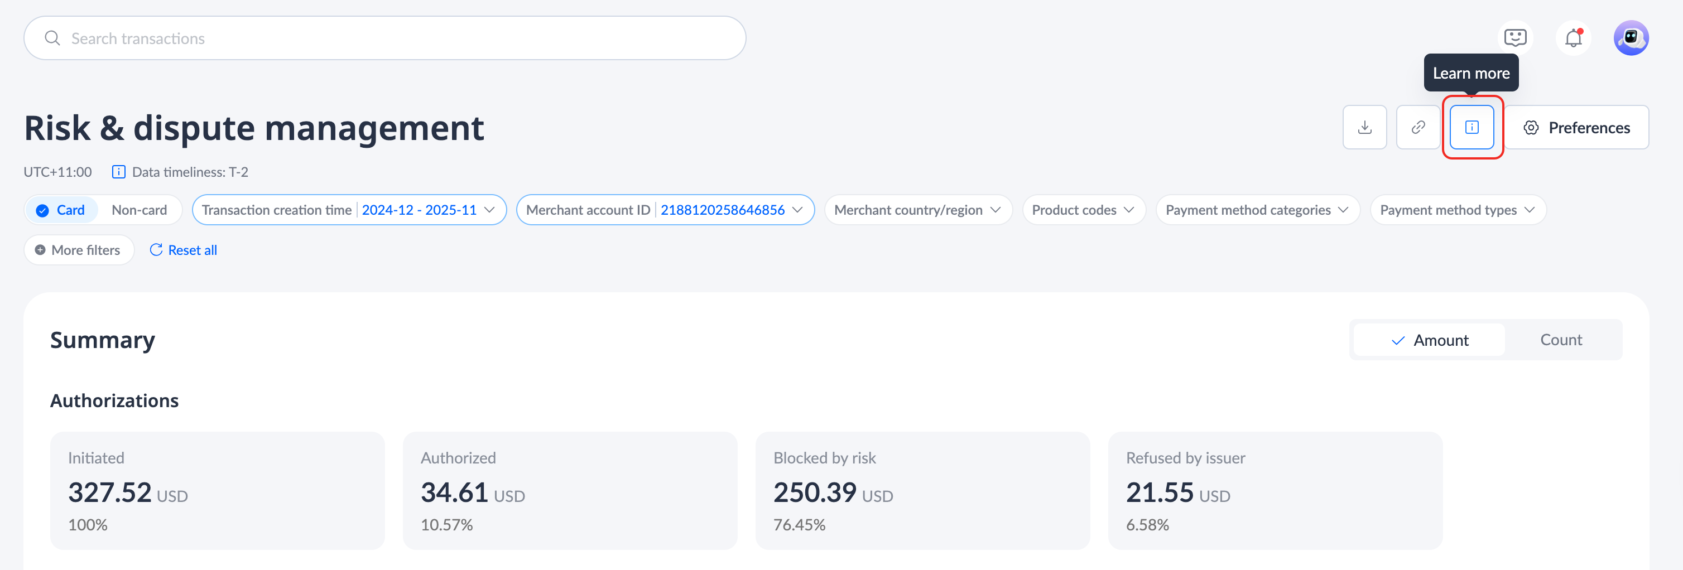Open the Preferences button
Screen dimensions: 1683x570
pos(1576,127)
